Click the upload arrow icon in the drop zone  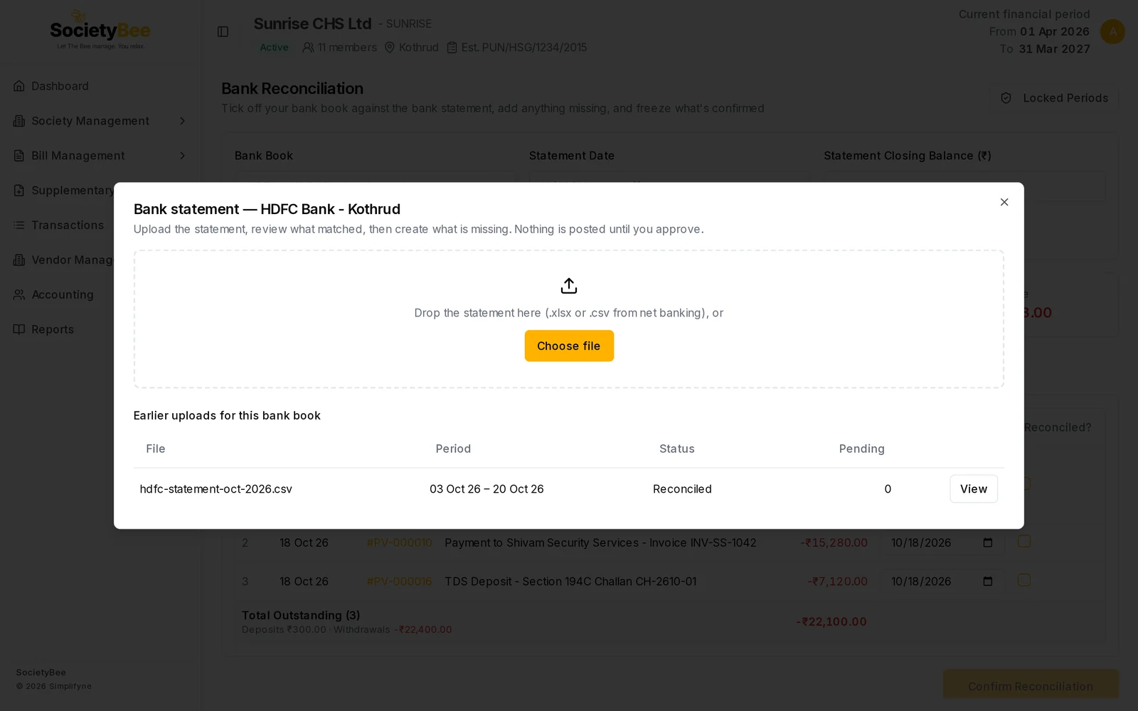point(569,286)
